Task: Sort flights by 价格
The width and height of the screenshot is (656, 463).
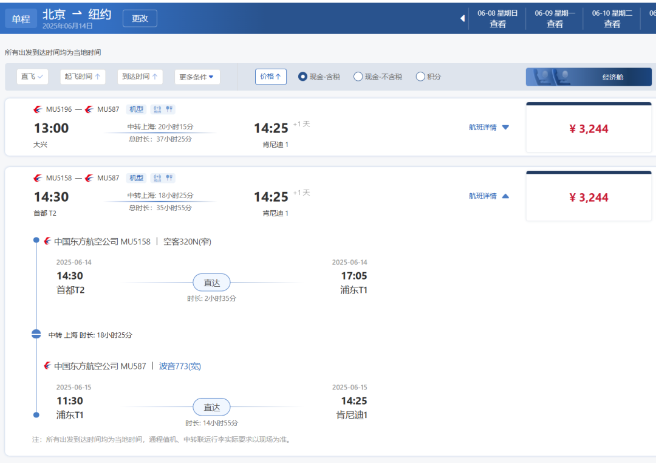Action: tap(270, 77)
